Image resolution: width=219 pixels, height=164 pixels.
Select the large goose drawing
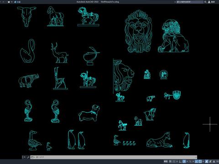click(x=35, y=140)
